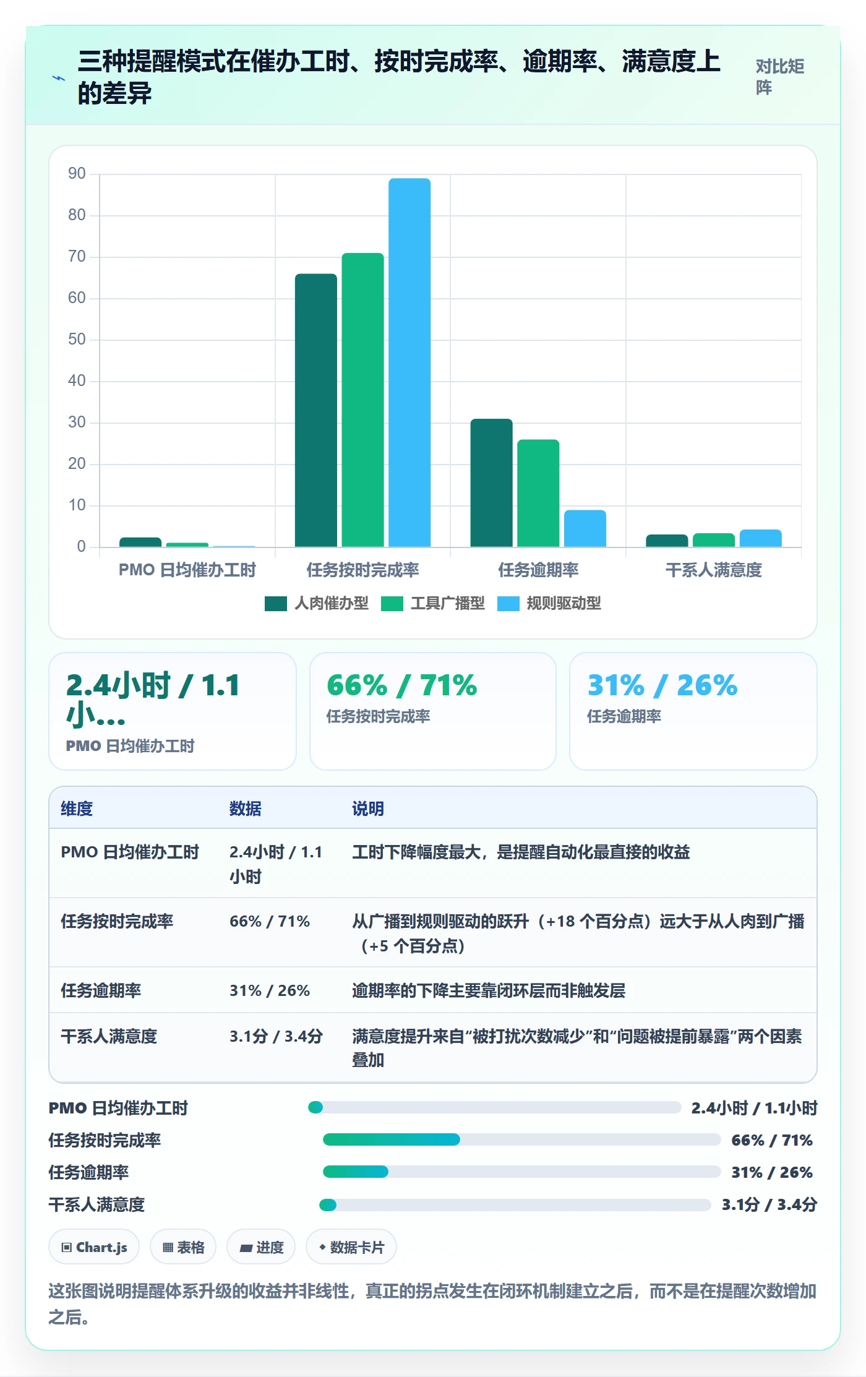The image size is (866, 1377).
Task: Open the 66% / 71% data card
Action: click(433, 711)
